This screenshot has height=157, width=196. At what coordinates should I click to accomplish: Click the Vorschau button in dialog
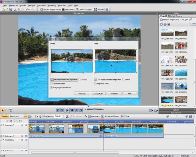click(x=82, y=93)
